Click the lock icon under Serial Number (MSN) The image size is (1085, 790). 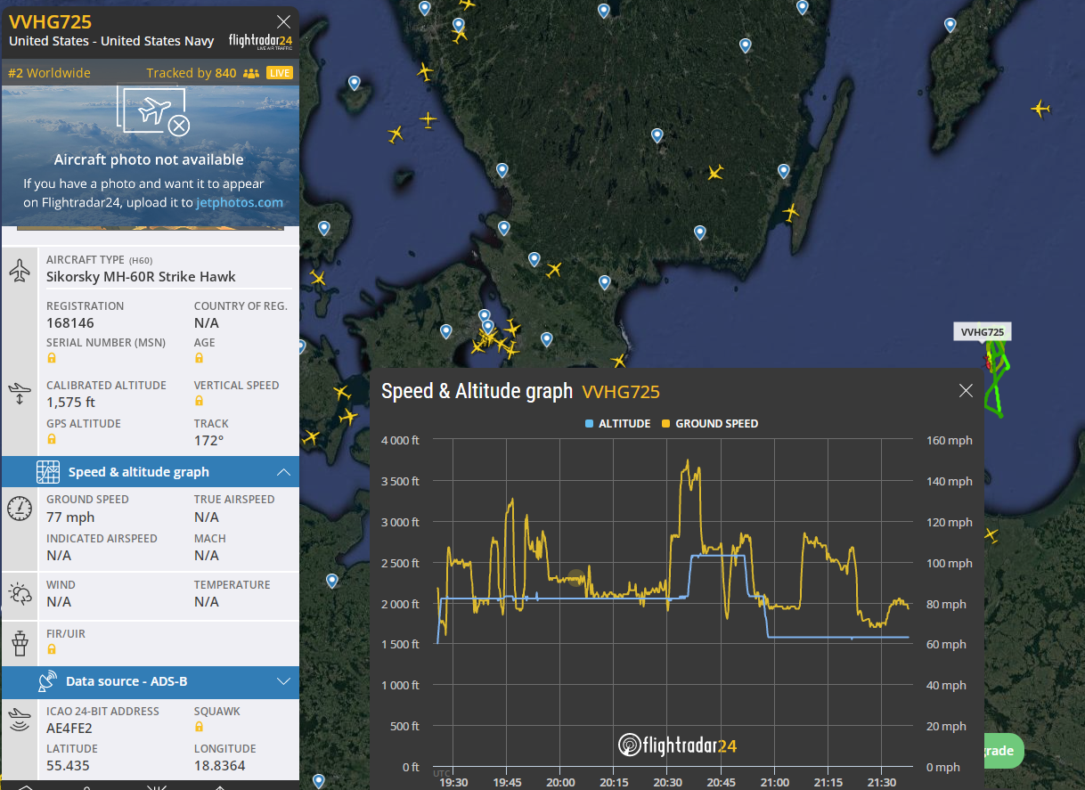pos(52,358)
